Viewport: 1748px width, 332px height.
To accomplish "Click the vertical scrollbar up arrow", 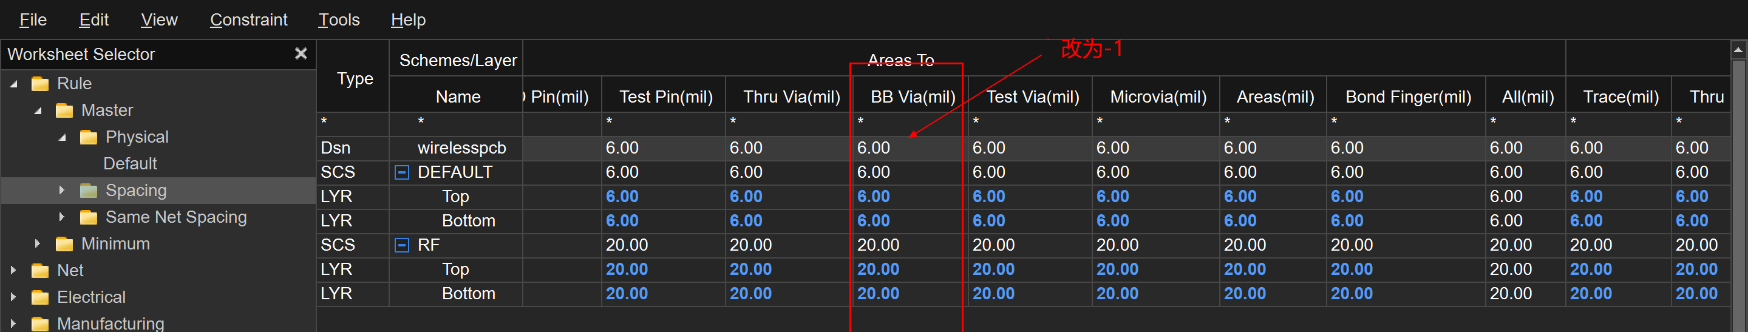I will pos(1738,50).
